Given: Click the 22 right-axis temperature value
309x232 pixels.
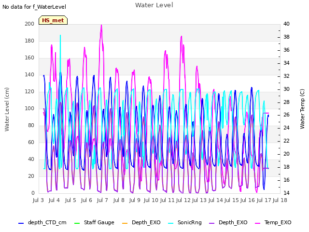Looking at the screenshot, I should point(286,141).
